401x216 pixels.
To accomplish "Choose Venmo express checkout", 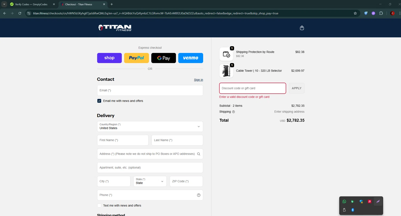I will coord(191,58).
